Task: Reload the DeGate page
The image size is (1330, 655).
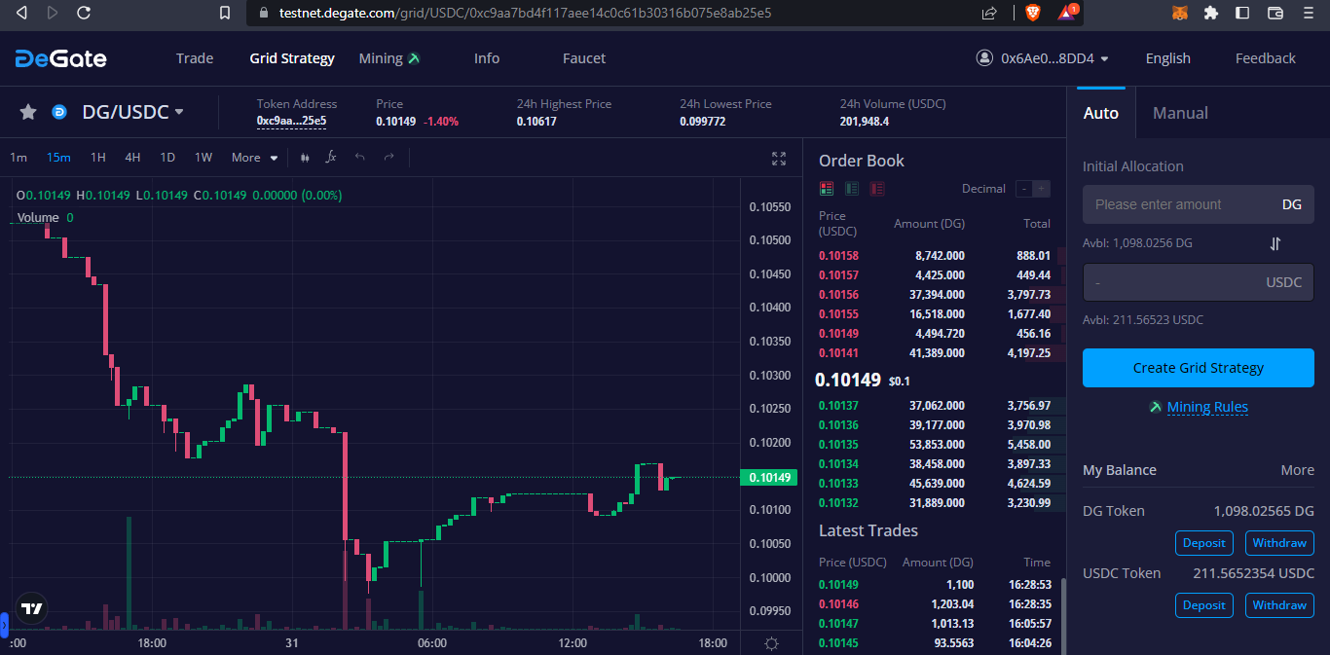Action: click(84, 13)
